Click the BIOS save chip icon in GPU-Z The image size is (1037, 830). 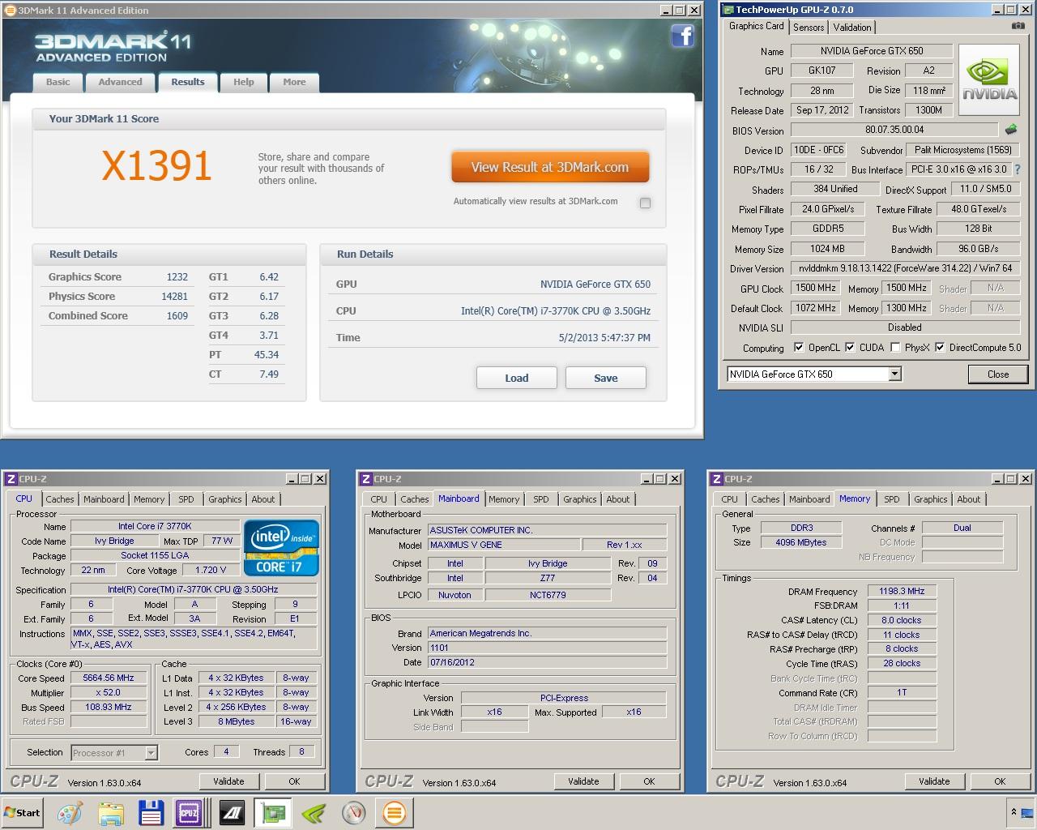pyautogui.click(x=1011, y=129)
